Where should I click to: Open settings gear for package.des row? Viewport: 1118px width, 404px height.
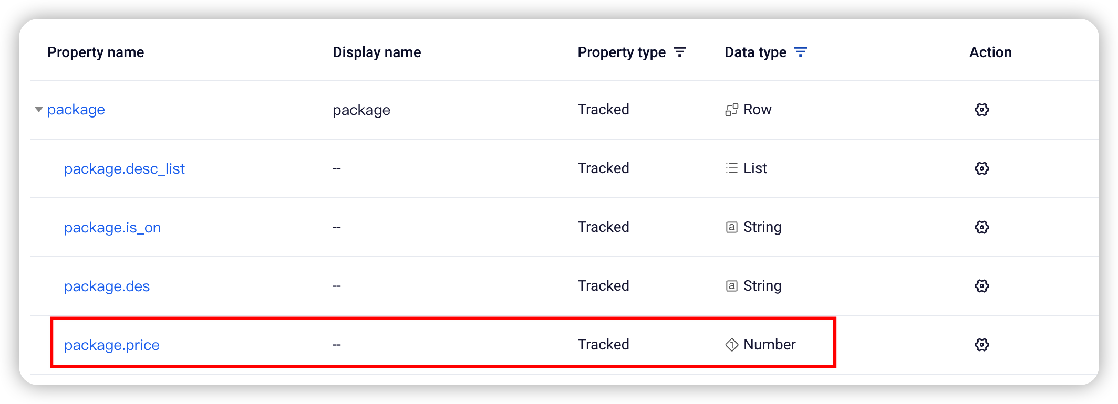point(981,286)
